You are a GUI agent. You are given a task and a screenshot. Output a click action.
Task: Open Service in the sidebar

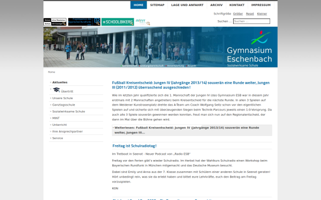58,138
